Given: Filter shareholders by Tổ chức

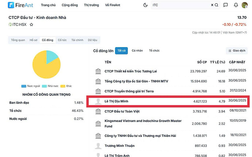Looking at the screenshot, I should click(x=154, y=51).
